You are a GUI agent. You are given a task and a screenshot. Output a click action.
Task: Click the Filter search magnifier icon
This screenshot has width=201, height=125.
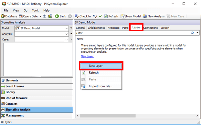[x=192, y=33]
